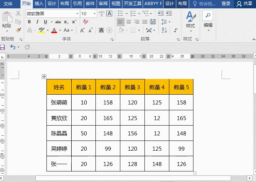Switch to the 引用 tab
This screenshot has height=182, width=256.
point(78,4)
